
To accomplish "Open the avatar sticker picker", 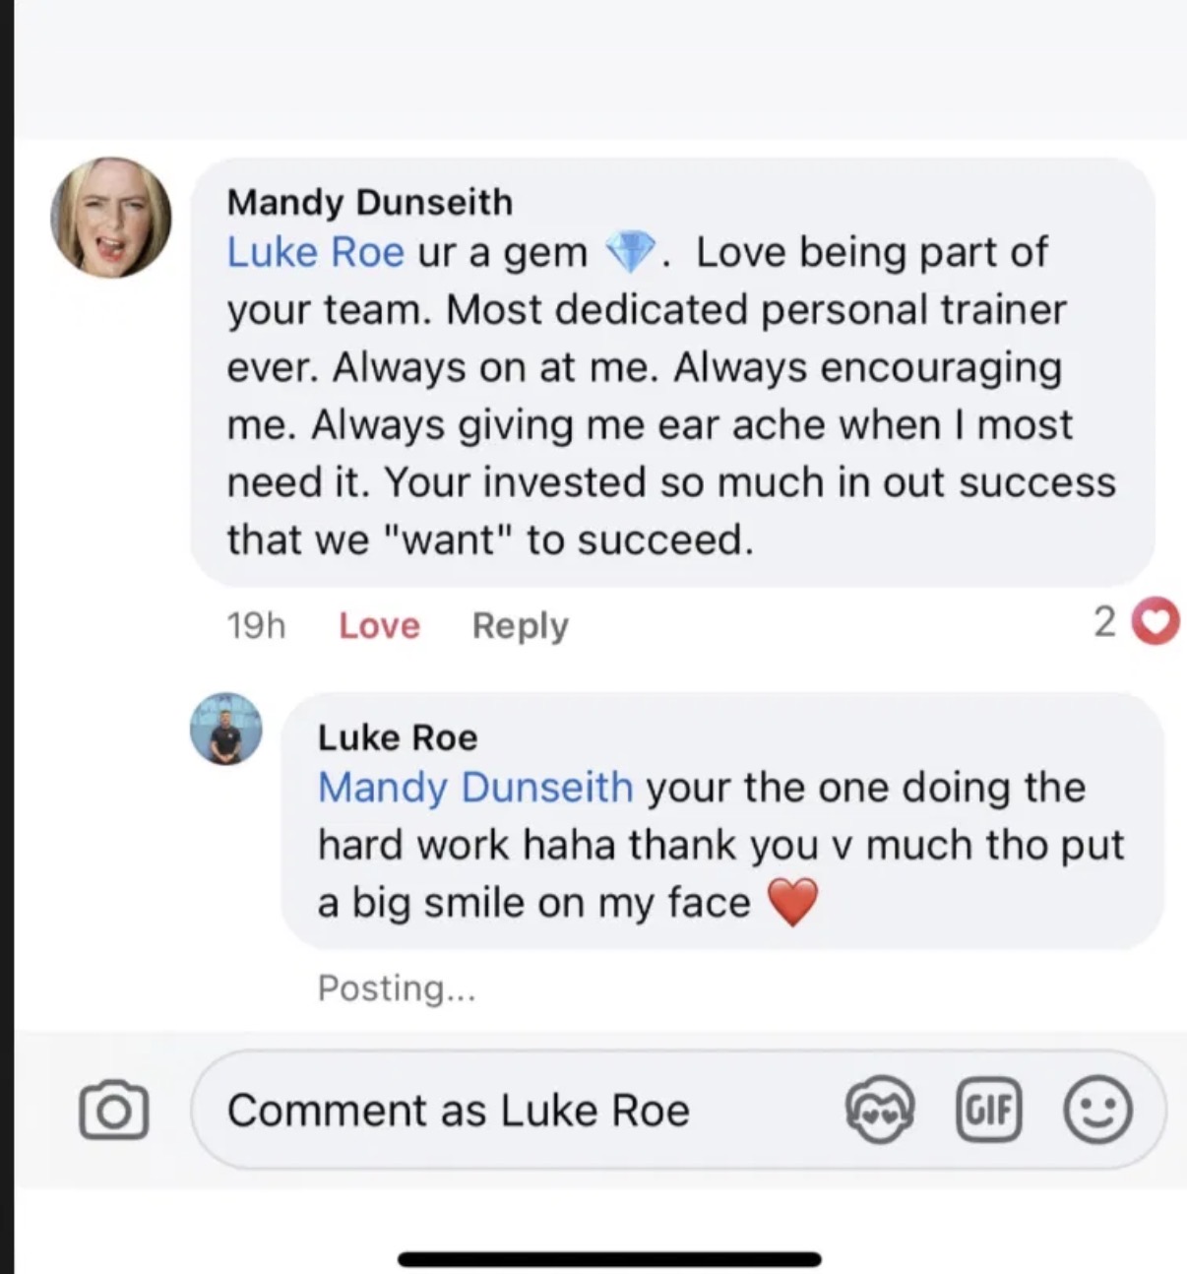I will (x=879, y=1111).
